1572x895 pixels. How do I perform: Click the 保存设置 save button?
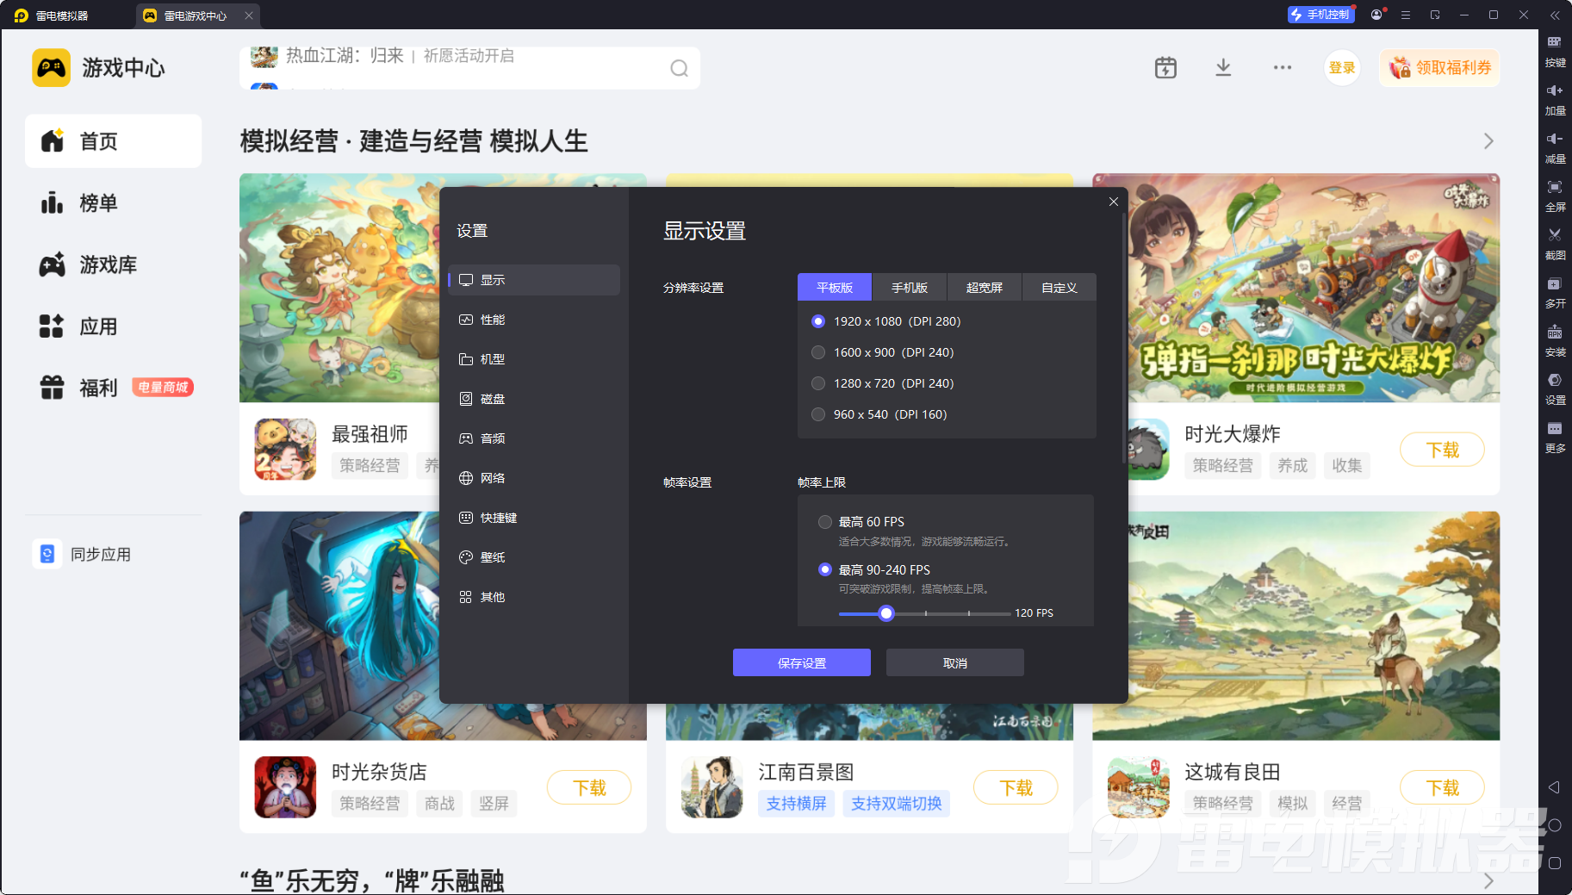[801, 662]
